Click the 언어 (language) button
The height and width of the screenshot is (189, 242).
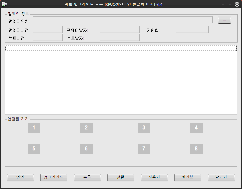click(x=20, y=177)
